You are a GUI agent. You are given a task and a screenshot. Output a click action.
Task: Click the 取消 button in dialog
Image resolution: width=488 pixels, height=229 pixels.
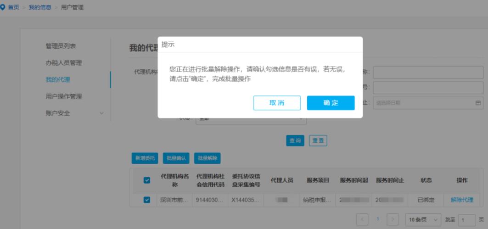[277, 103]
